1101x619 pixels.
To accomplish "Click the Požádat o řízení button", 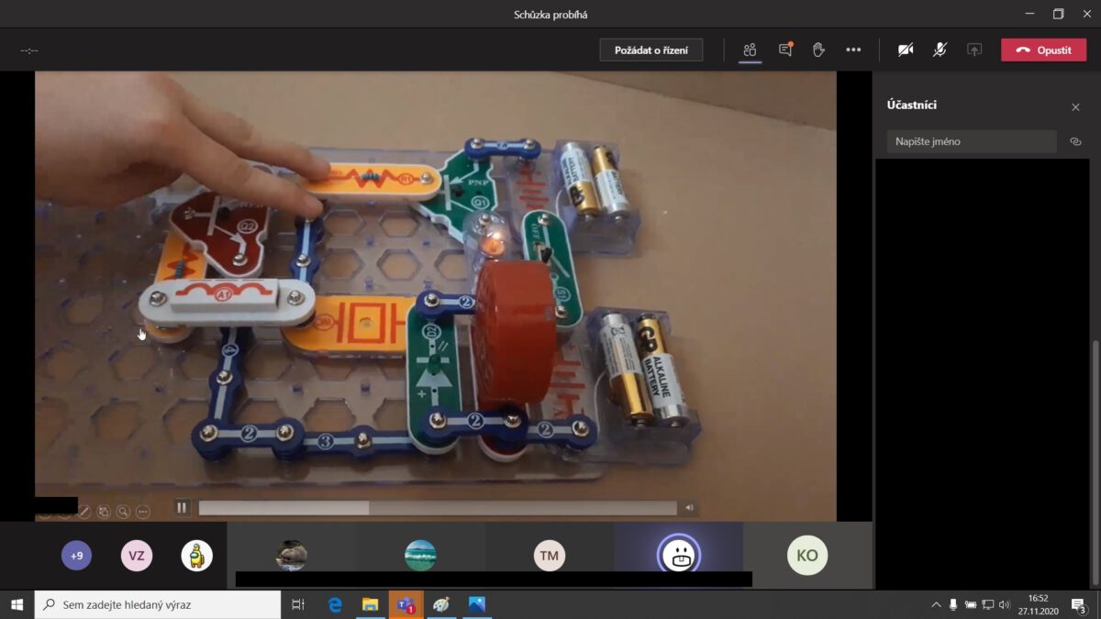I will coord(651,50).
